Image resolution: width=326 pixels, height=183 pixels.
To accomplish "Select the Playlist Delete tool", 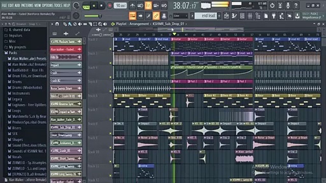I will point(75,24).
